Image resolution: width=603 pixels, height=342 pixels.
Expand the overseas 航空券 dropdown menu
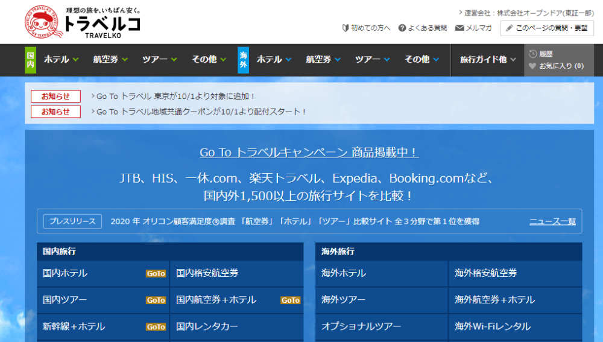click(323, 59)
